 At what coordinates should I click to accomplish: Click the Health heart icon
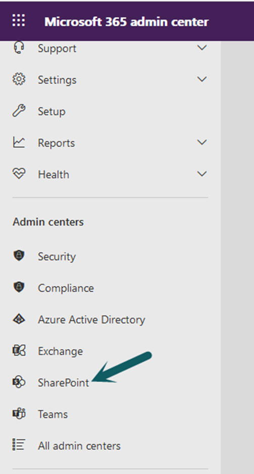19,174
